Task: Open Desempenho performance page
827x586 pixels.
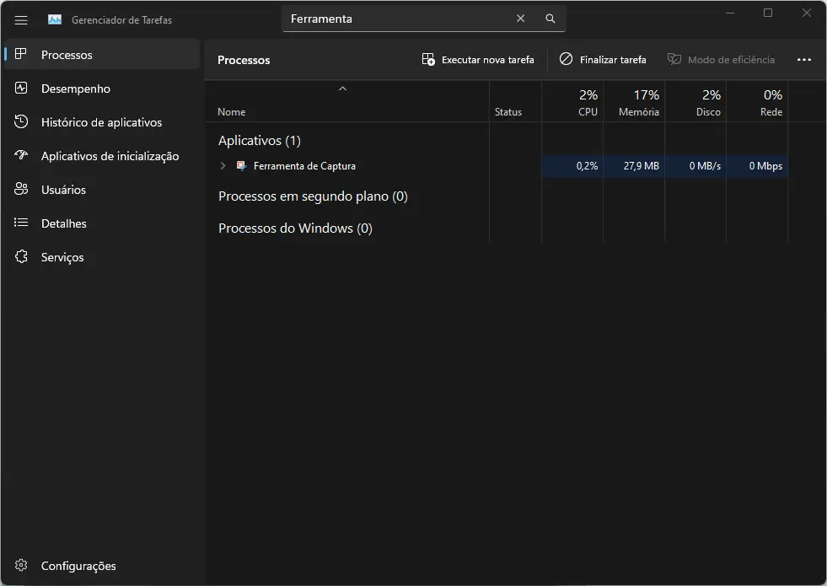Action: pos(76,89)
